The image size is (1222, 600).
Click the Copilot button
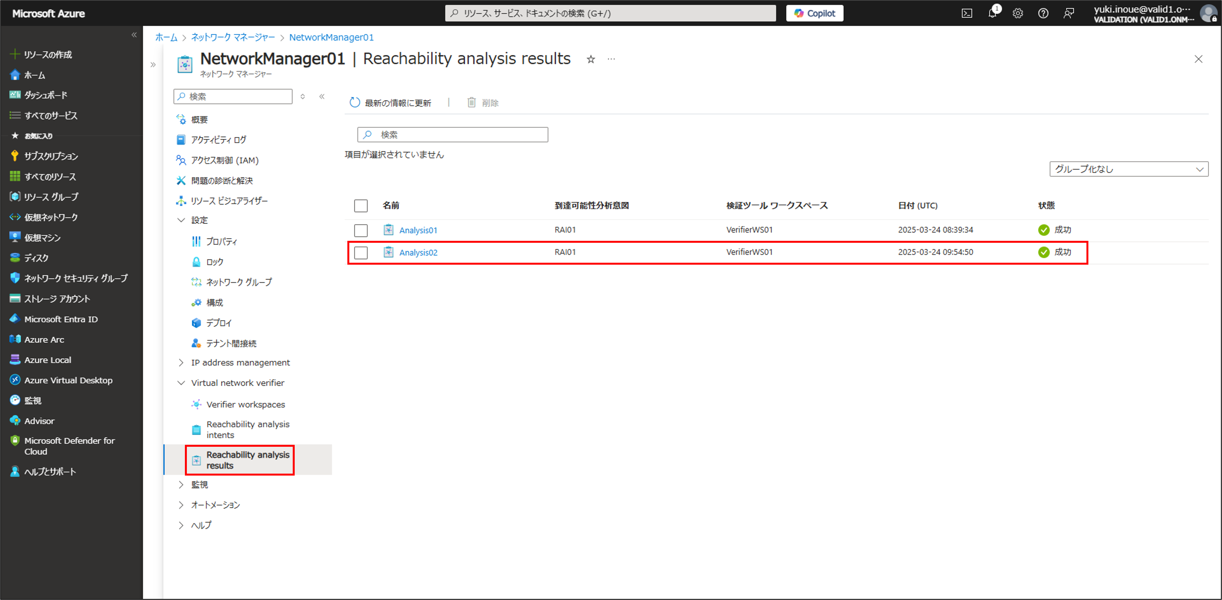(814, 13)
